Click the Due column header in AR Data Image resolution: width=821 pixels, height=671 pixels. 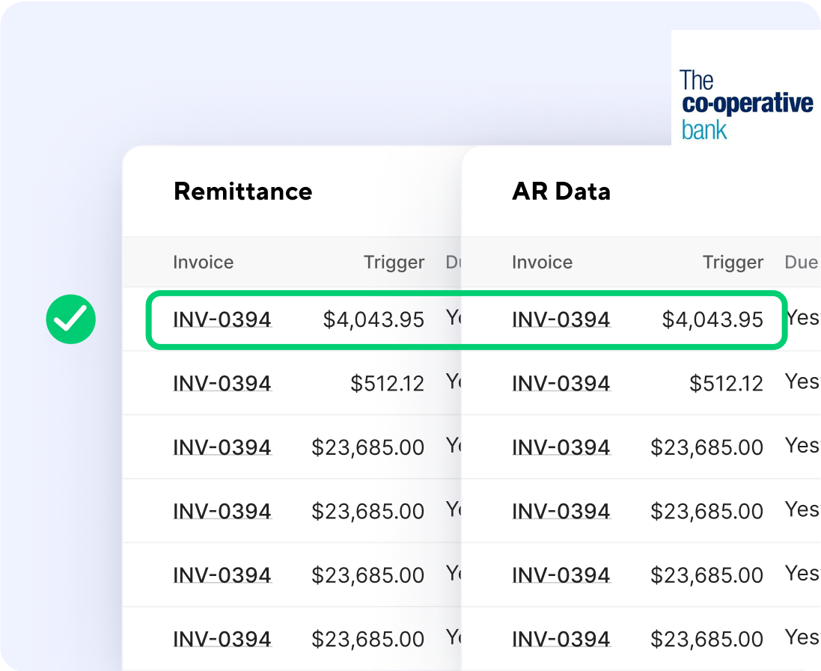(801, 263)
